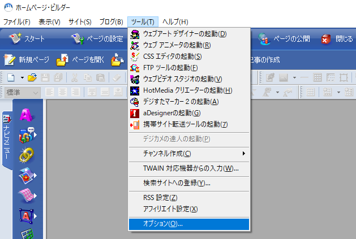Viewport: 356px width, 239px height.
Task: Close the ツール(T) menu in menu bar
Action: click(143, 22)
